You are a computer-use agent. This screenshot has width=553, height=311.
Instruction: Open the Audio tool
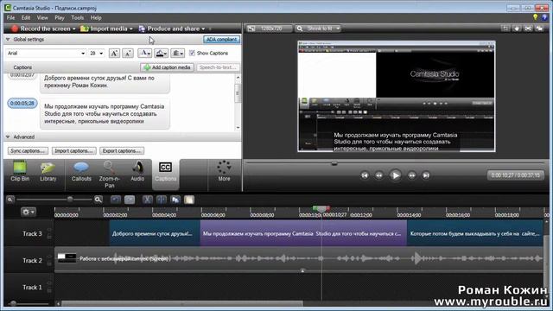(x=137, y=171)
